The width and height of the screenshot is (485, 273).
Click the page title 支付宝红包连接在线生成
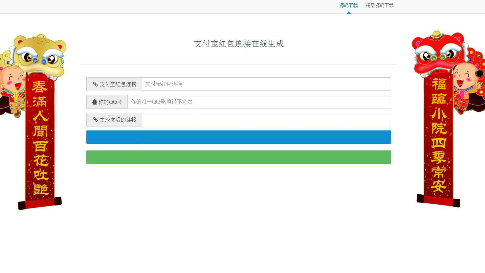239,44
